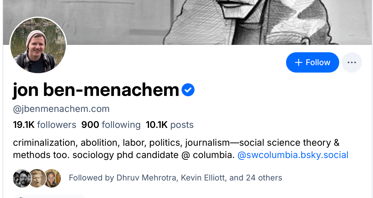
Task: Click the blue verified checkmark badge
Action: coord(188,90)
